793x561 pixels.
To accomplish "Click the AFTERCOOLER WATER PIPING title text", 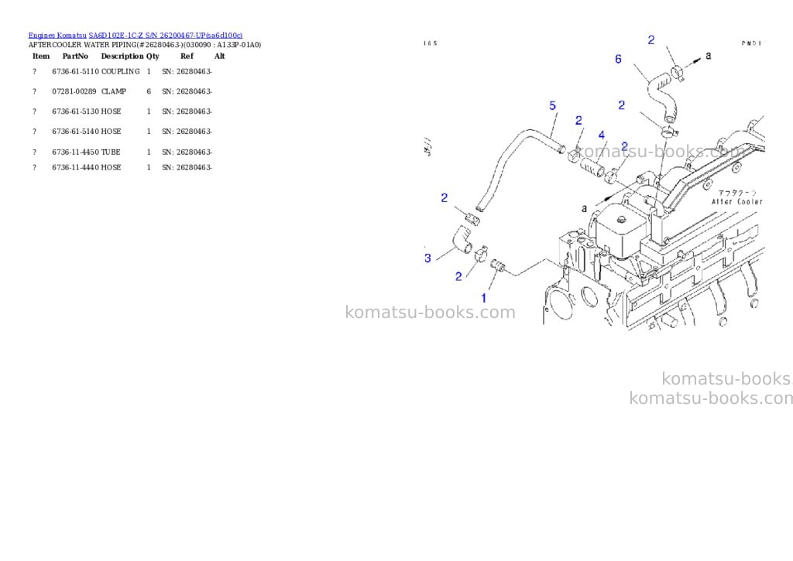I will coord(145,44).
